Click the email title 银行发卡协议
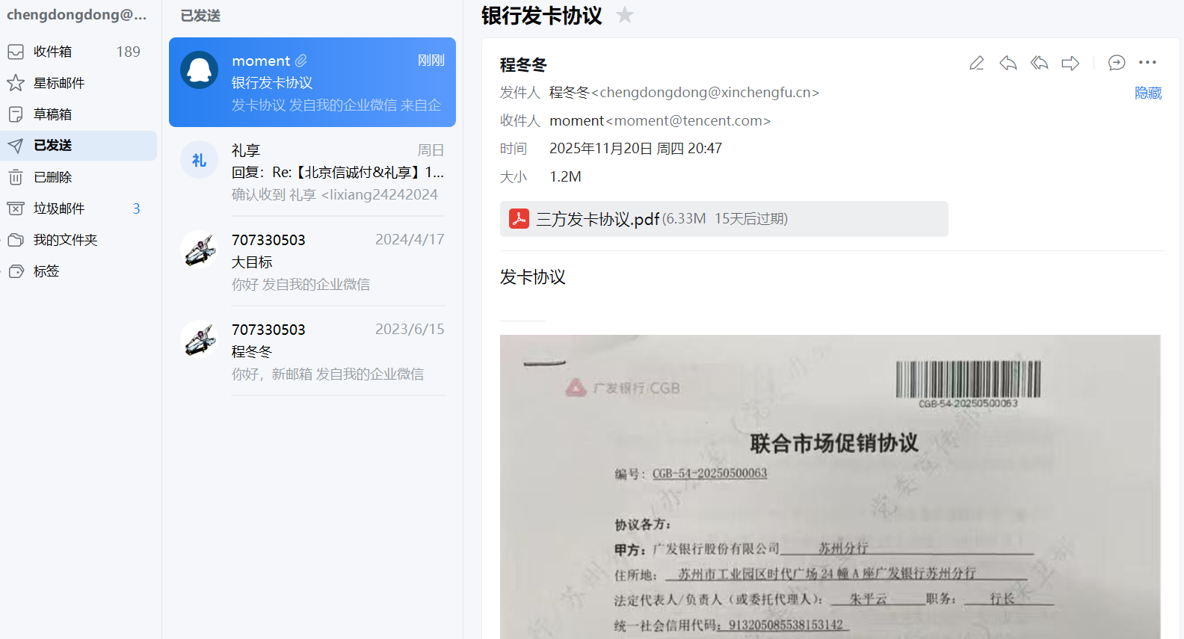Screen dimensions: 1184x639 pos(542,16)
